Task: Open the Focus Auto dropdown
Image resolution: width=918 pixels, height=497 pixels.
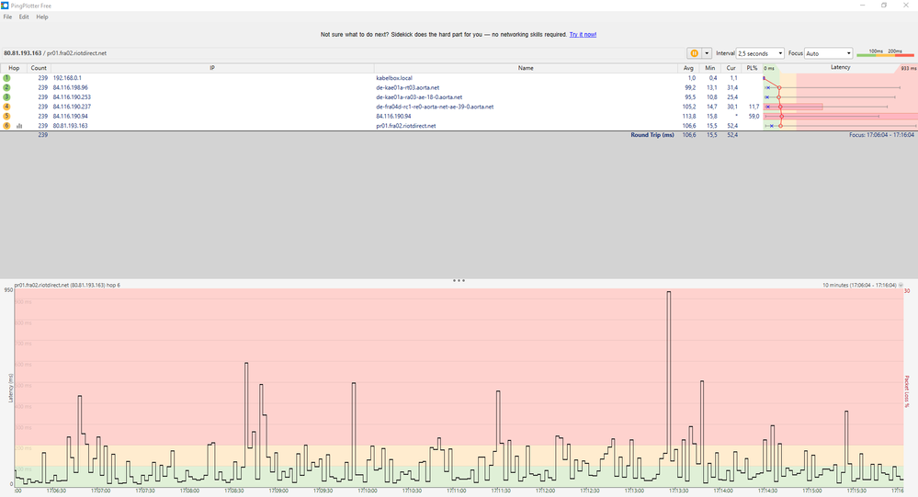Action: tap(828, 53)
